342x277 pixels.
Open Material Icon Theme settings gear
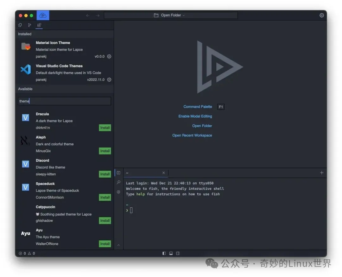coord(109,56)
